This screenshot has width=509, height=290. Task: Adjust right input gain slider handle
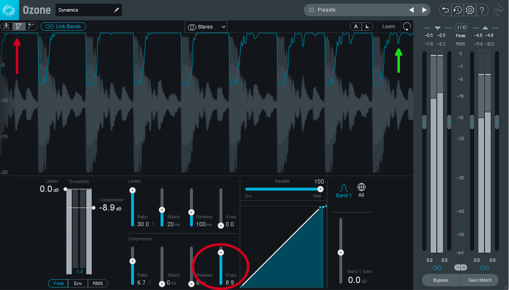click(x=449, y=122)
